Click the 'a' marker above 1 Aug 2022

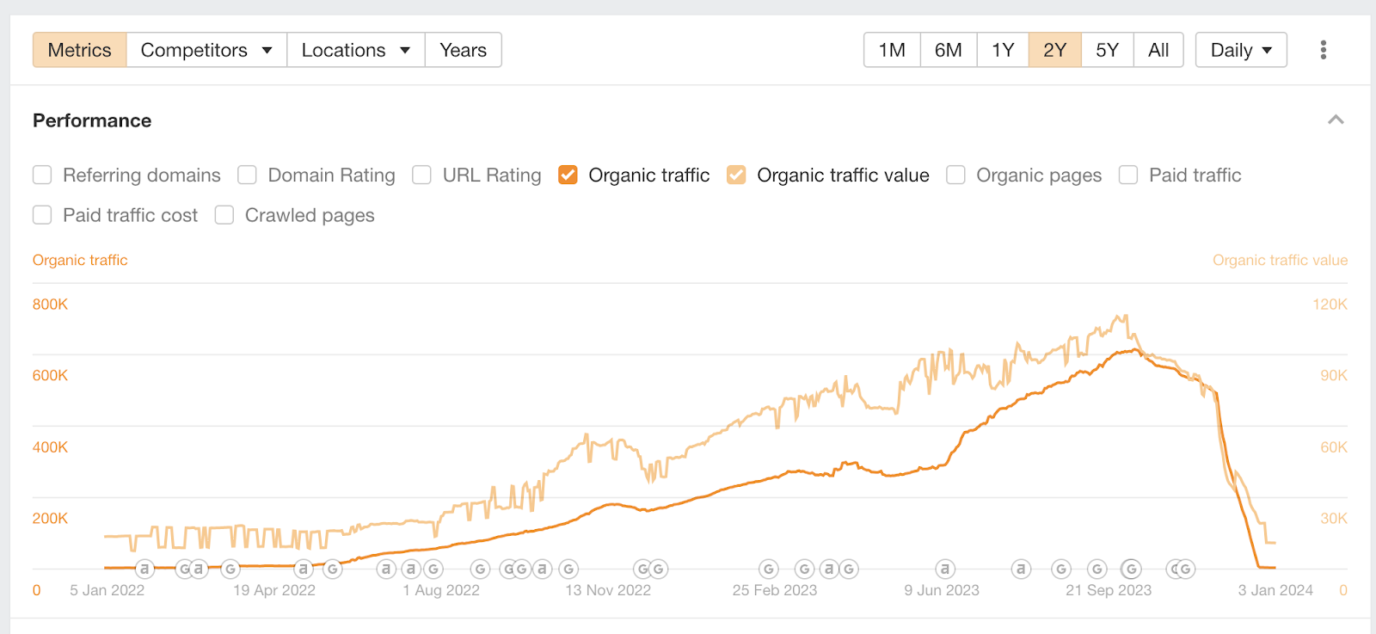click(411, 569)
